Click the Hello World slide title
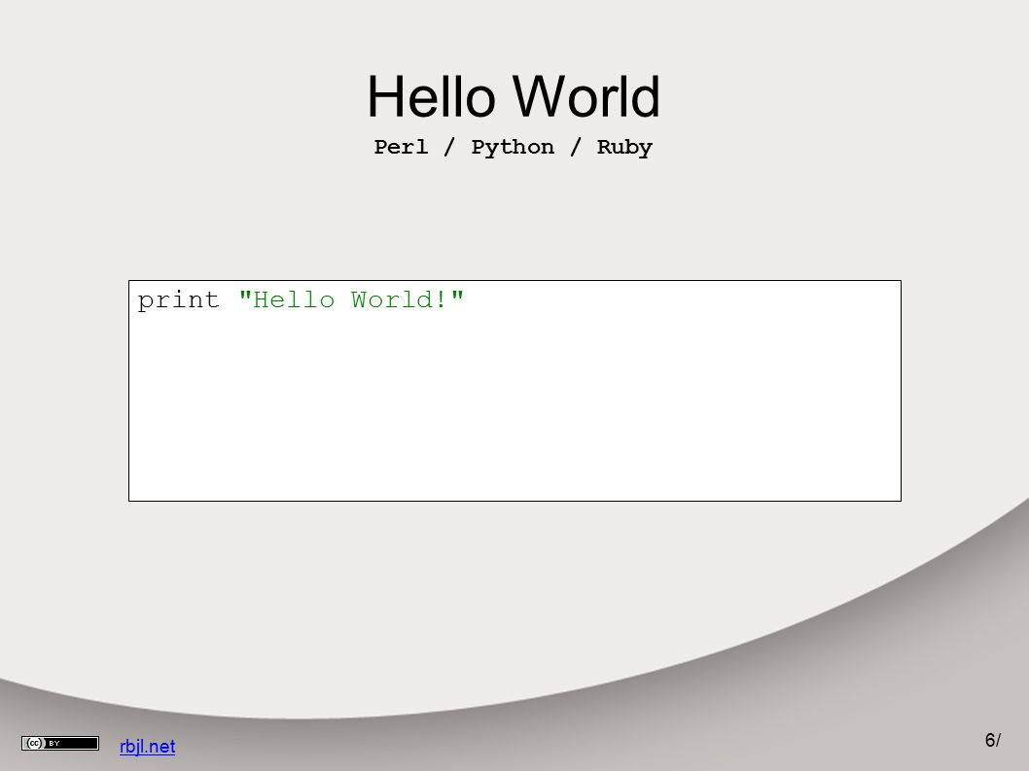 point(514,96)
